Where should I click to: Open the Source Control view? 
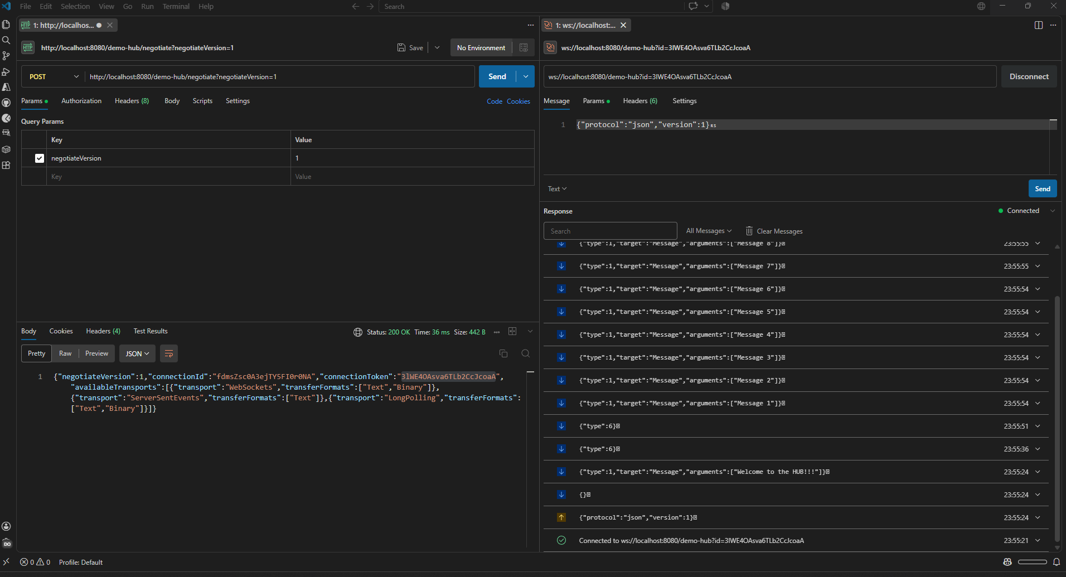(6, 56)
